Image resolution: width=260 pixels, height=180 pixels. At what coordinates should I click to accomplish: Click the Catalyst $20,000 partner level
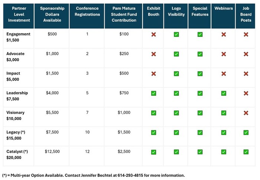coord(17,154)
